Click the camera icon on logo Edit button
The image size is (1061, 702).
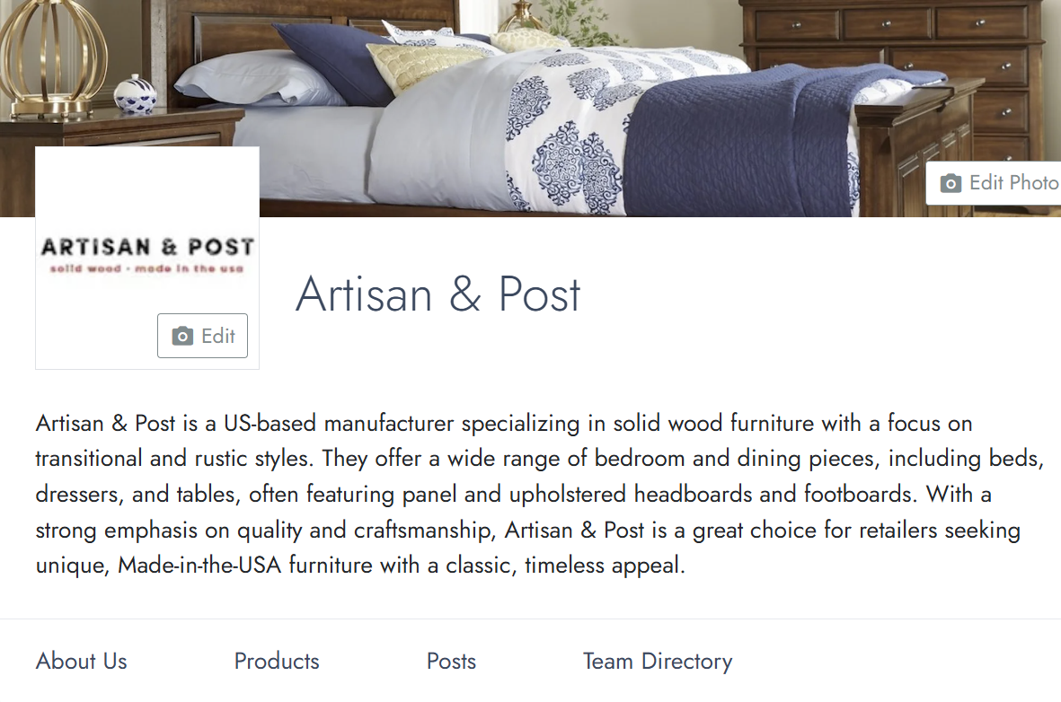click(182, 337)
